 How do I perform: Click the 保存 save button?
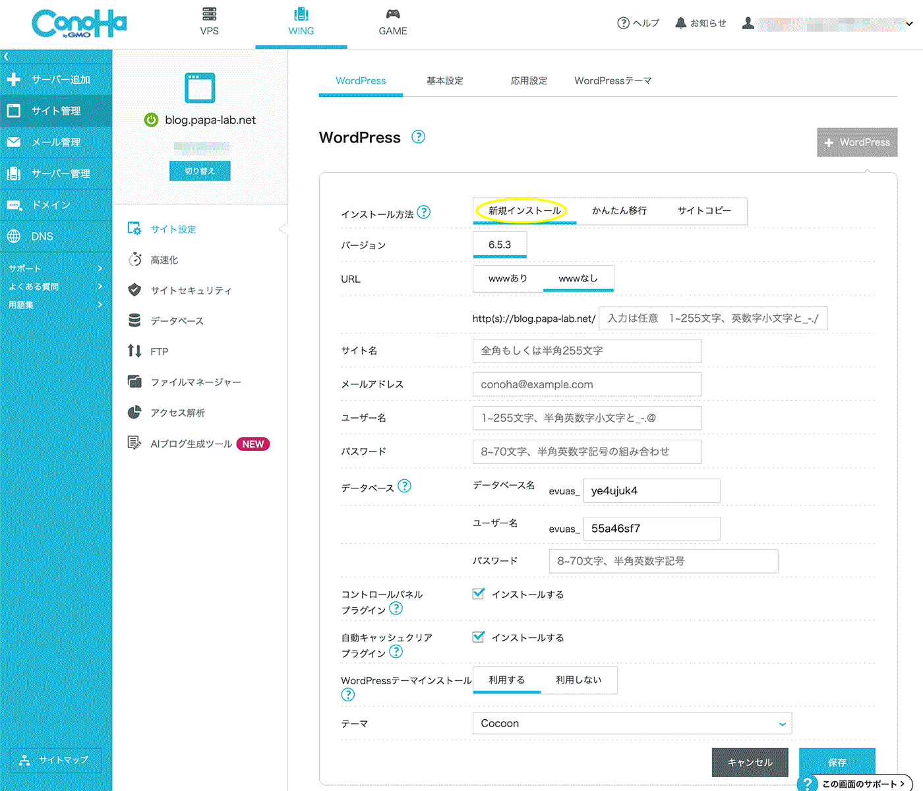coord(837,762)
